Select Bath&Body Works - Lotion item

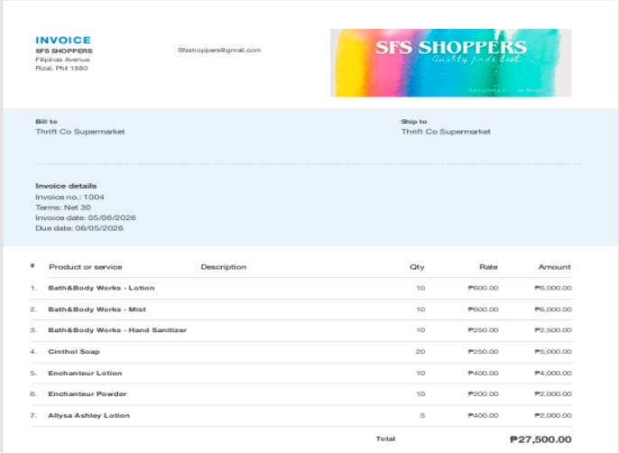click(x=101, y=288)
